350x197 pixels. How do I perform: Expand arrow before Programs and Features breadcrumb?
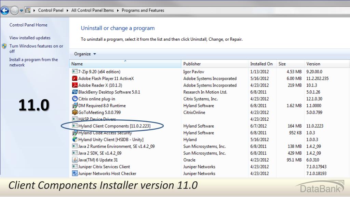point(118,10)
